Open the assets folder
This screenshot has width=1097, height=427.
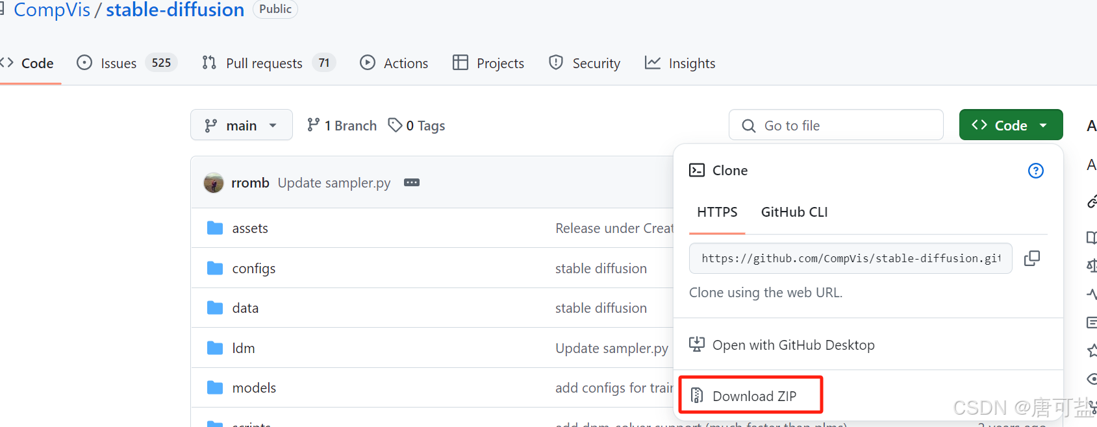click(x=250, y=228)
